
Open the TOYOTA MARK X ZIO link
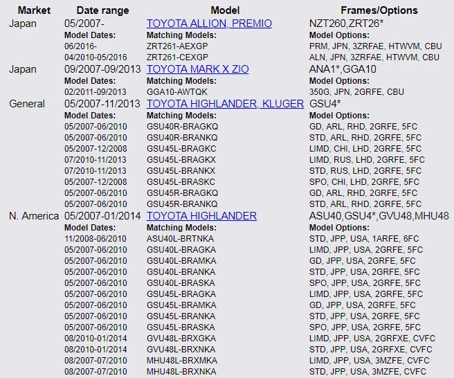tap(197, 69)
